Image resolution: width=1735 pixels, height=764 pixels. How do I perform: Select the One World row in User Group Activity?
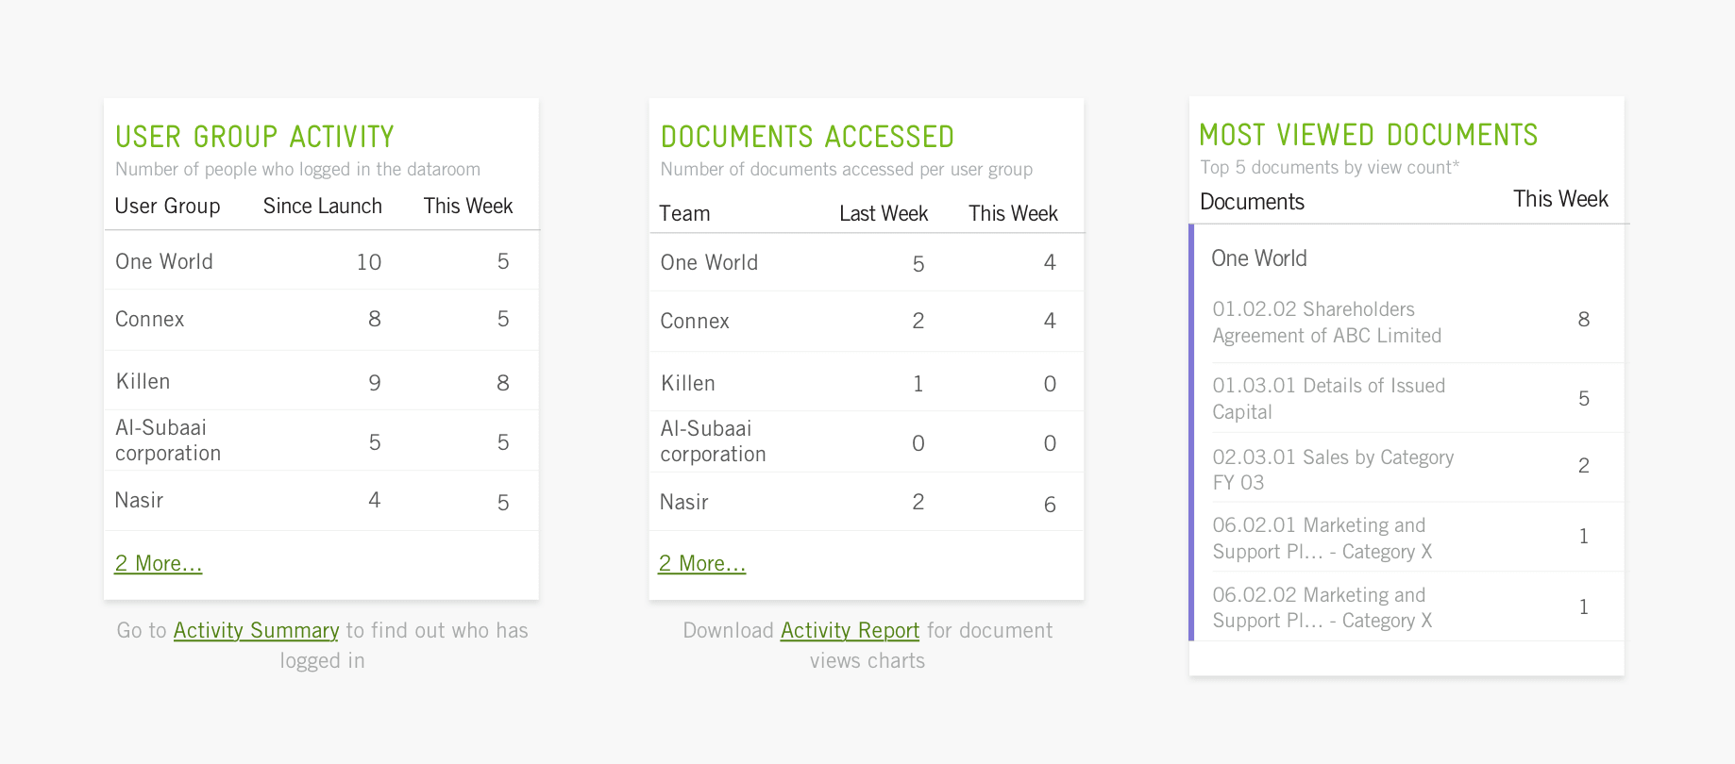321,261
